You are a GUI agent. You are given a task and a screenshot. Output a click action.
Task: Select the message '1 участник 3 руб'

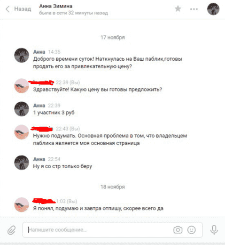(54, 113)
